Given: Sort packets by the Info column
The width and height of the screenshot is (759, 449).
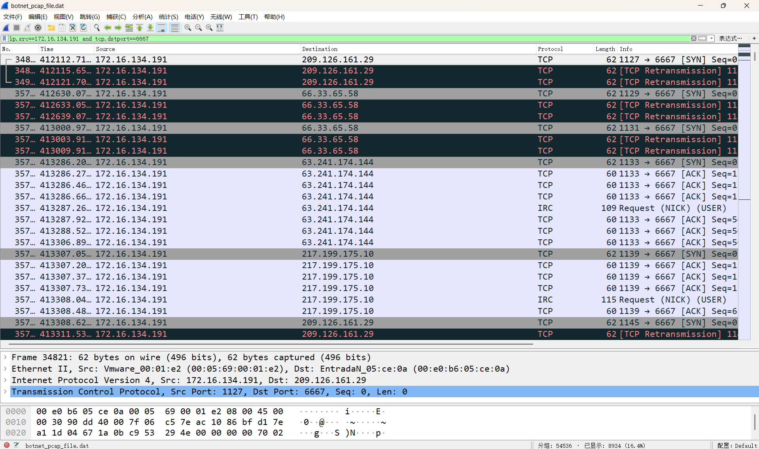Looking at the screenshot, I should (x=678, y=49).
